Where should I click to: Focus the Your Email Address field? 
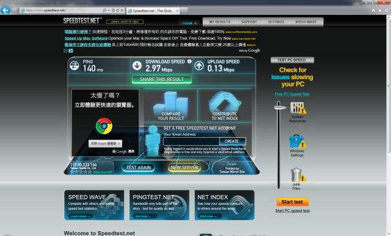click(191, 141)
